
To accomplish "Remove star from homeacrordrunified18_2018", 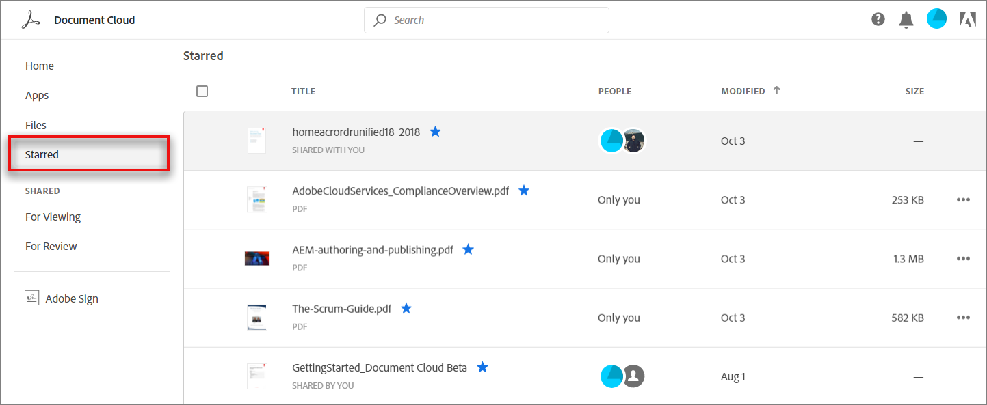I will click(x=436, y=132).
